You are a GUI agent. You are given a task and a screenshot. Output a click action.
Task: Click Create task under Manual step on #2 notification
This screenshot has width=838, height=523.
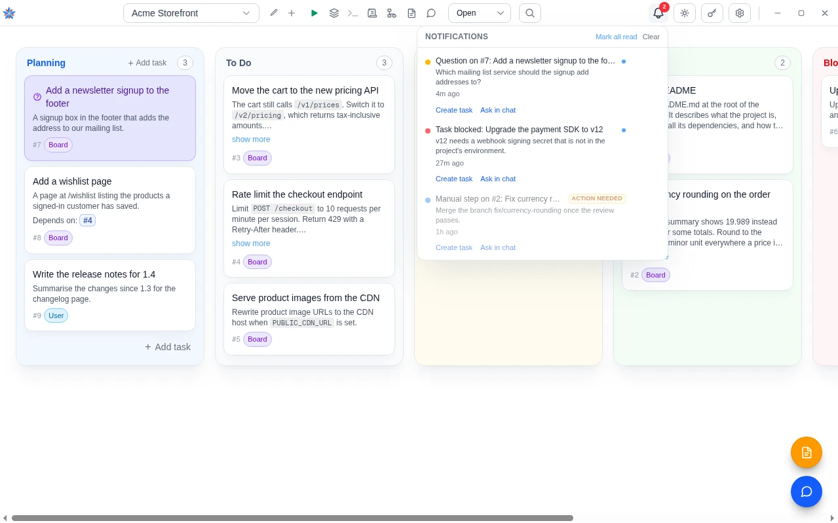454,247
